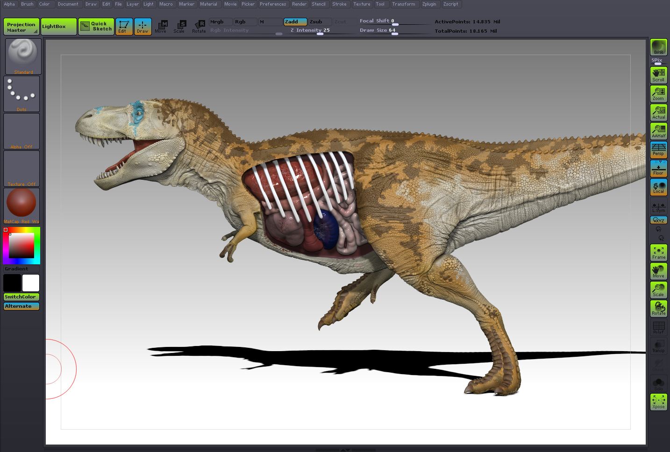Image resolution: width=670 pixels, height=452 pixels.
Task: Toggle the Floor grid
Action: pyautogui.click(x=658, y=169)
